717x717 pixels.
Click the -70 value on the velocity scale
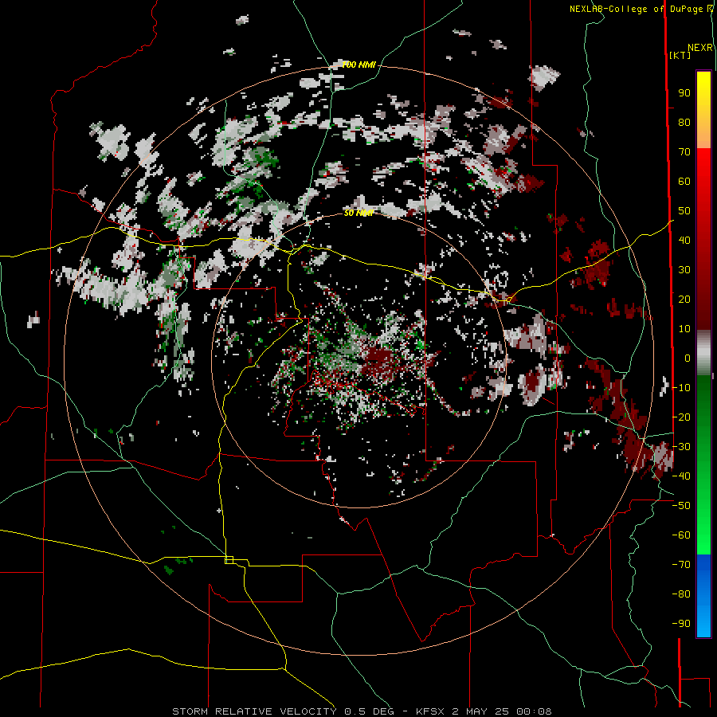point(681,565)
